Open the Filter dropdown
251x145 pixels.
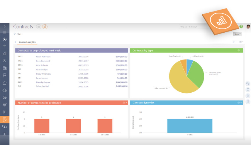coord(18,34)
